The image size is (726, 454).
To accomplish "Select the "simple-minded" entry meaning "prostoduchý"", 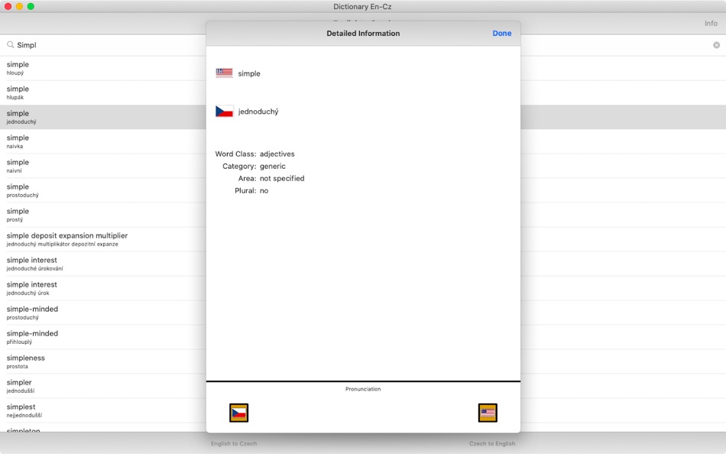I will [x=99, y=313].
